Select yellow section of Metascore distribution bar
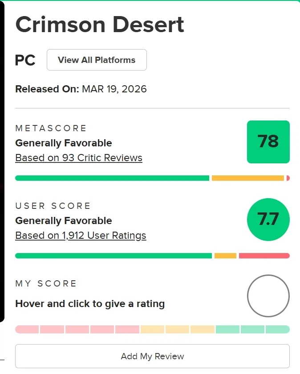The width and height of the screenshot is (300, 374). 247,178
